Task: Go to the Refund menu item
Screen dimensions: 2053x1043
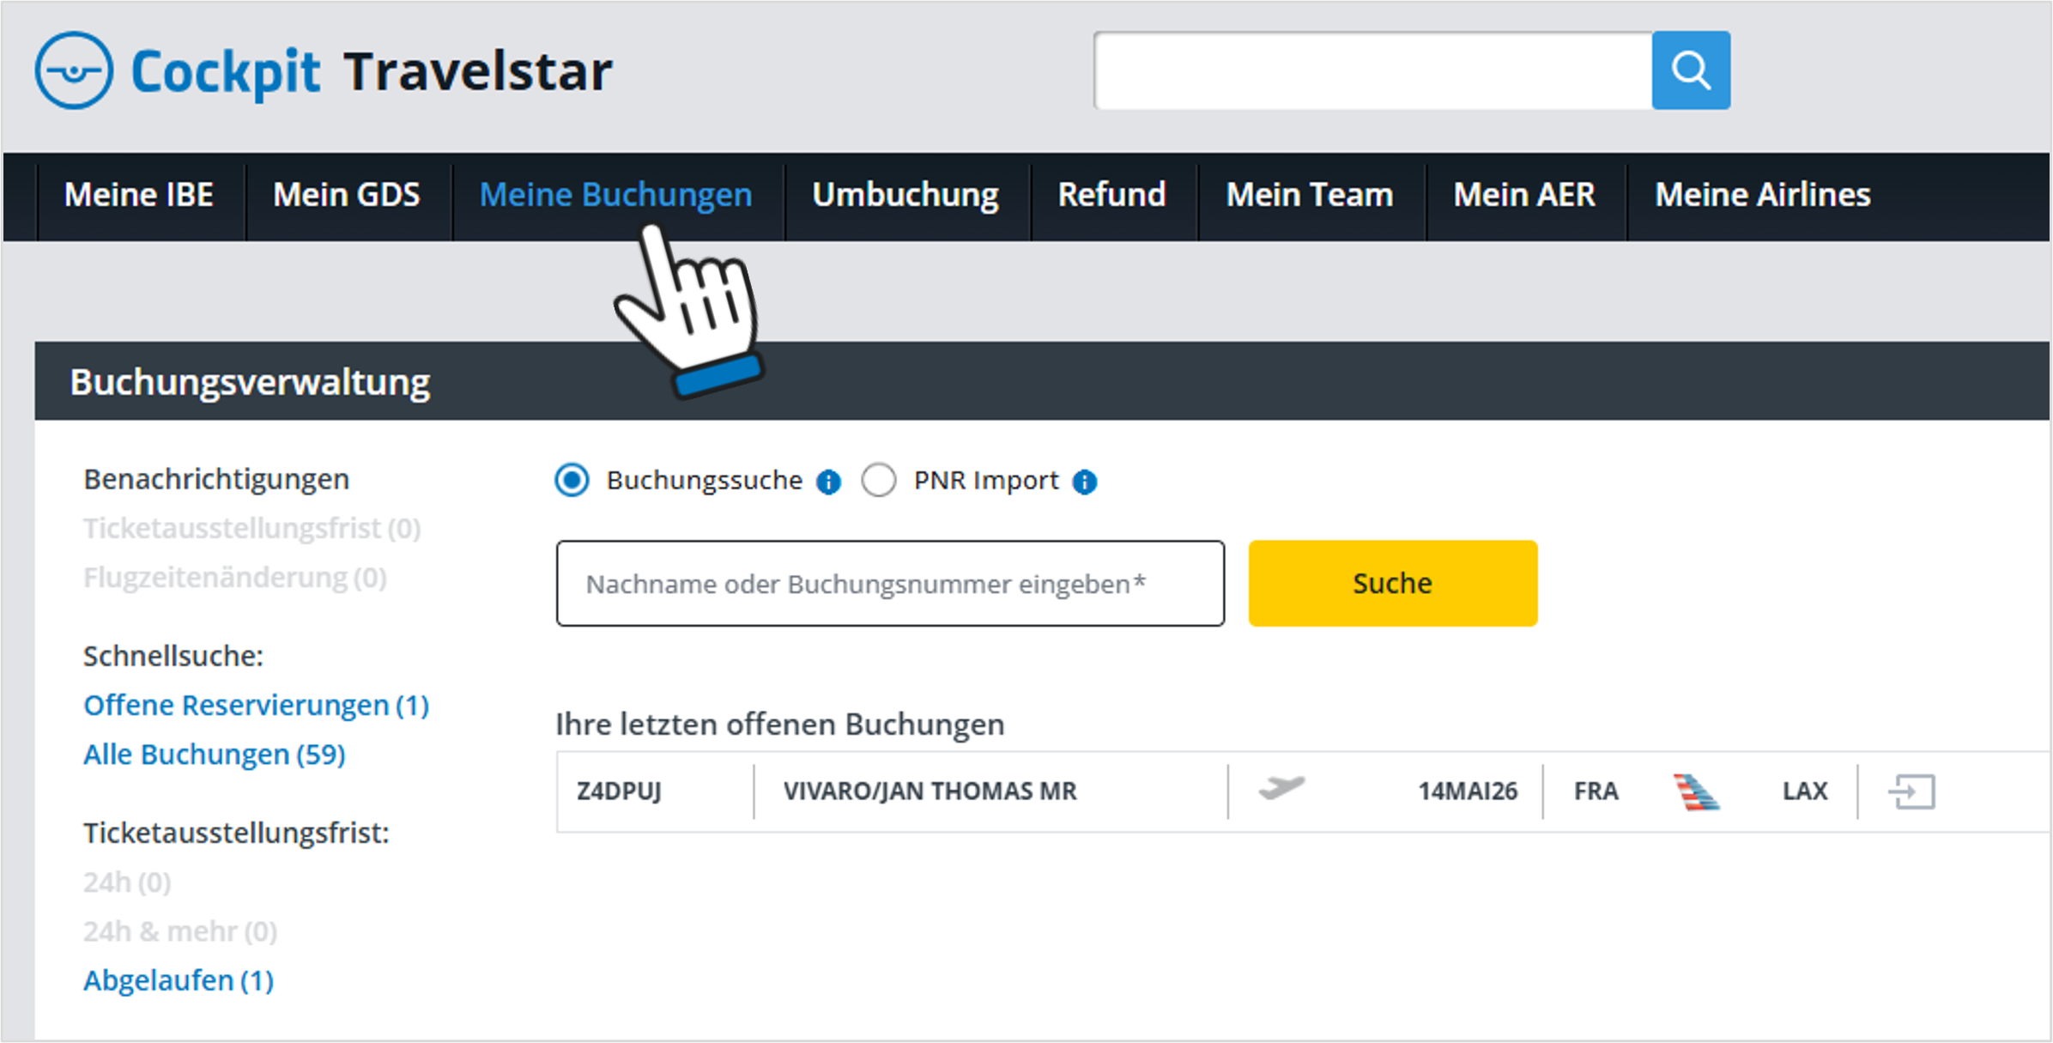Action: point(1111,196)
